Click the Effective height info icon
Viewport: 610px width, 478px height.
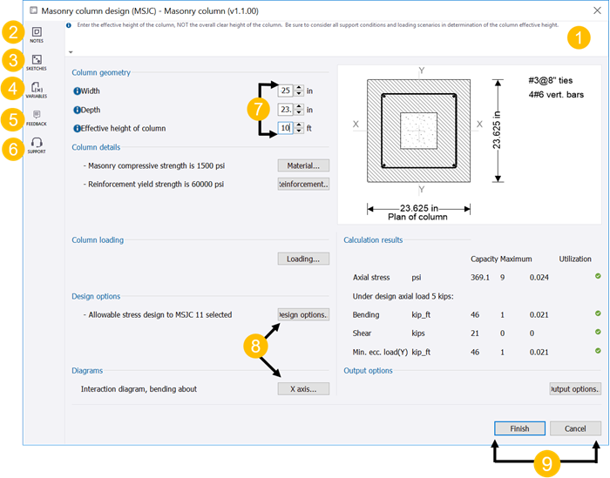[77, 128]
